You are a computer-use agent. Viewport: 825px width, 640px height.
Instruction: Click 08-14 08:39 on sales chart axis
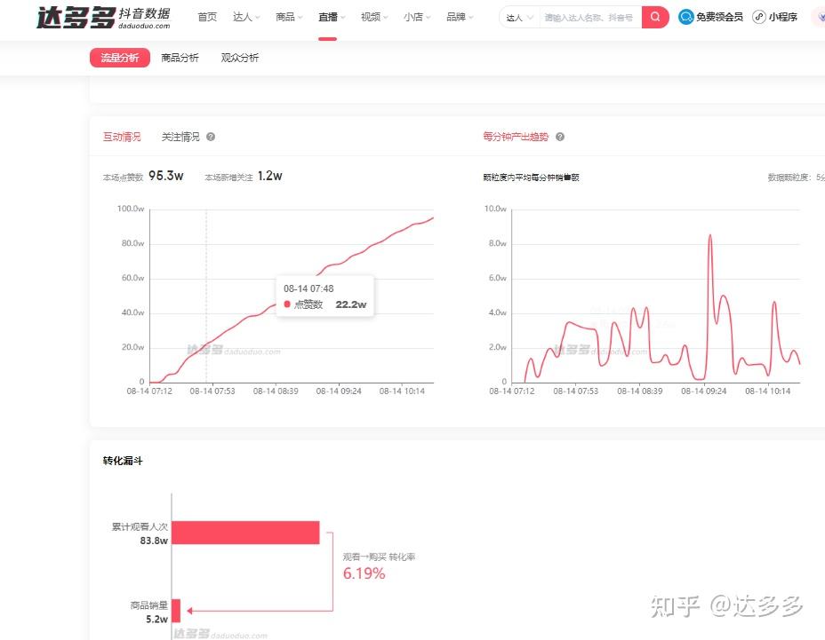[640, 391]
